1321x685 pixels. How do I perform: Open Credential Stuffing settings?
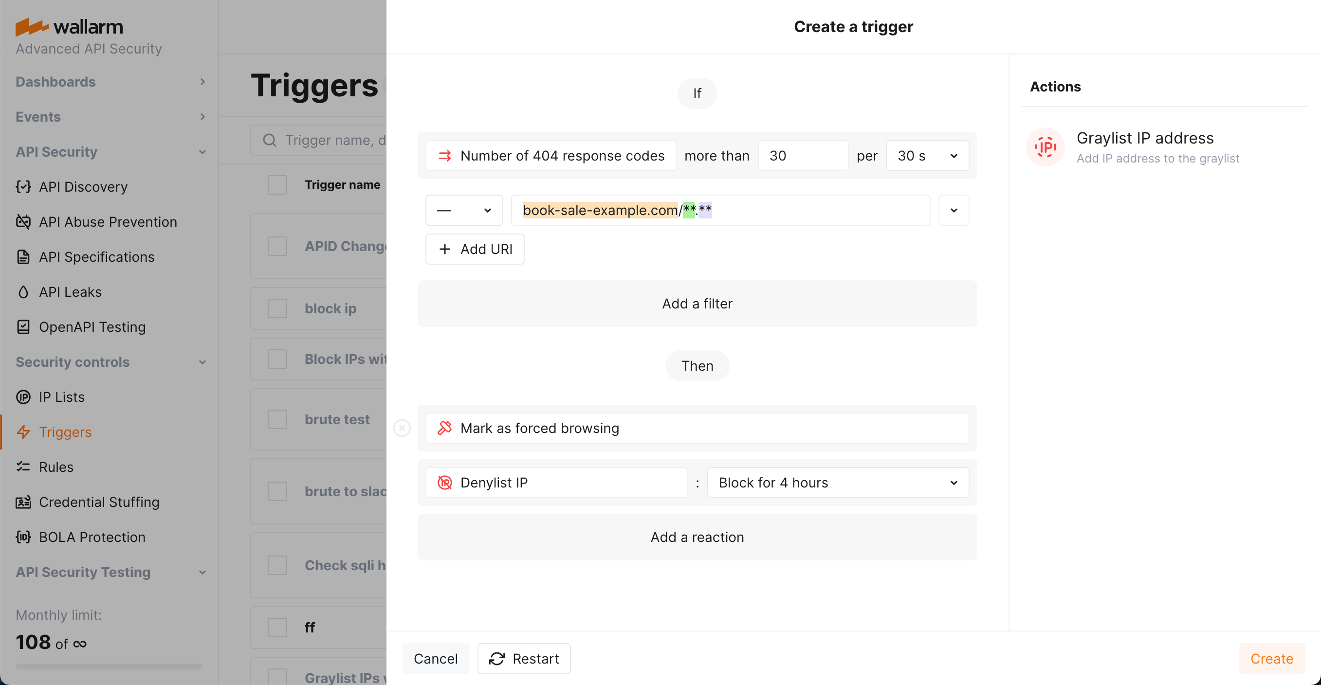point(99,502)
